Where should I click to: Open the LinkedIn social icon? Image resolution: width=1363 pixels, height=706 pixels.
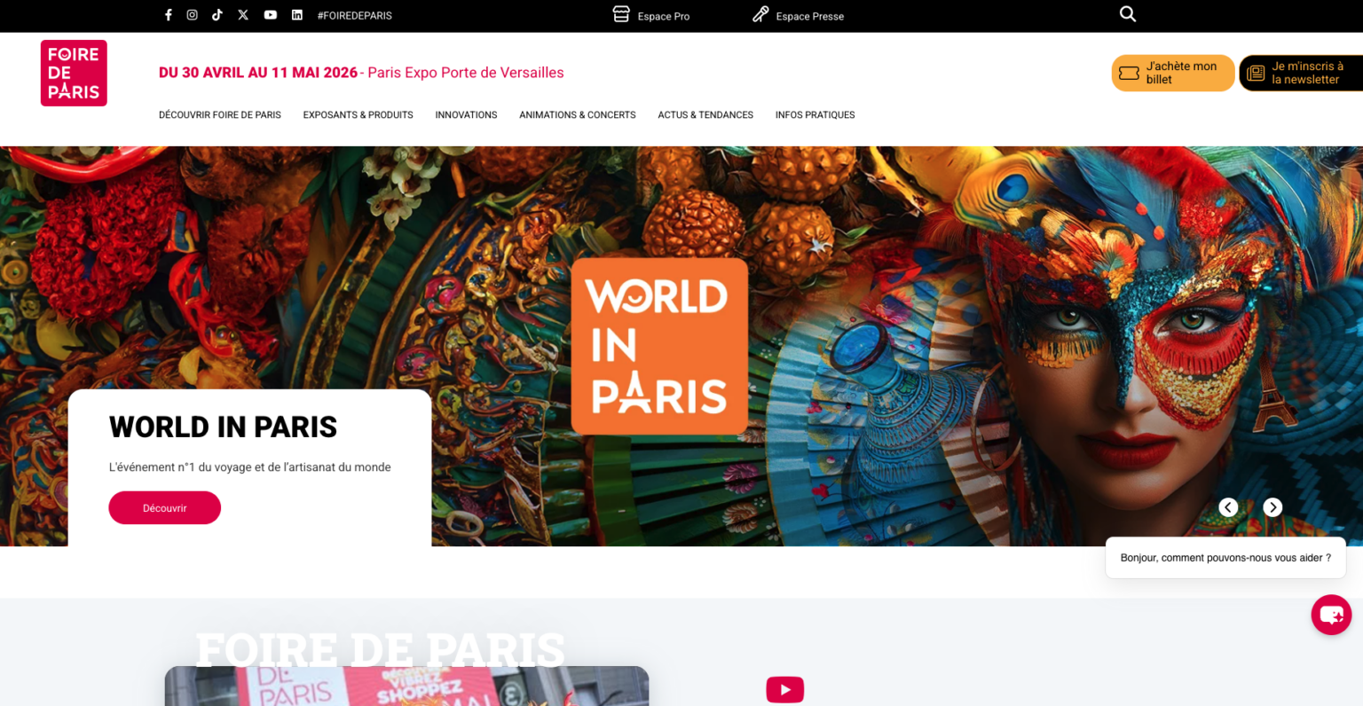[x=297, y=15]
